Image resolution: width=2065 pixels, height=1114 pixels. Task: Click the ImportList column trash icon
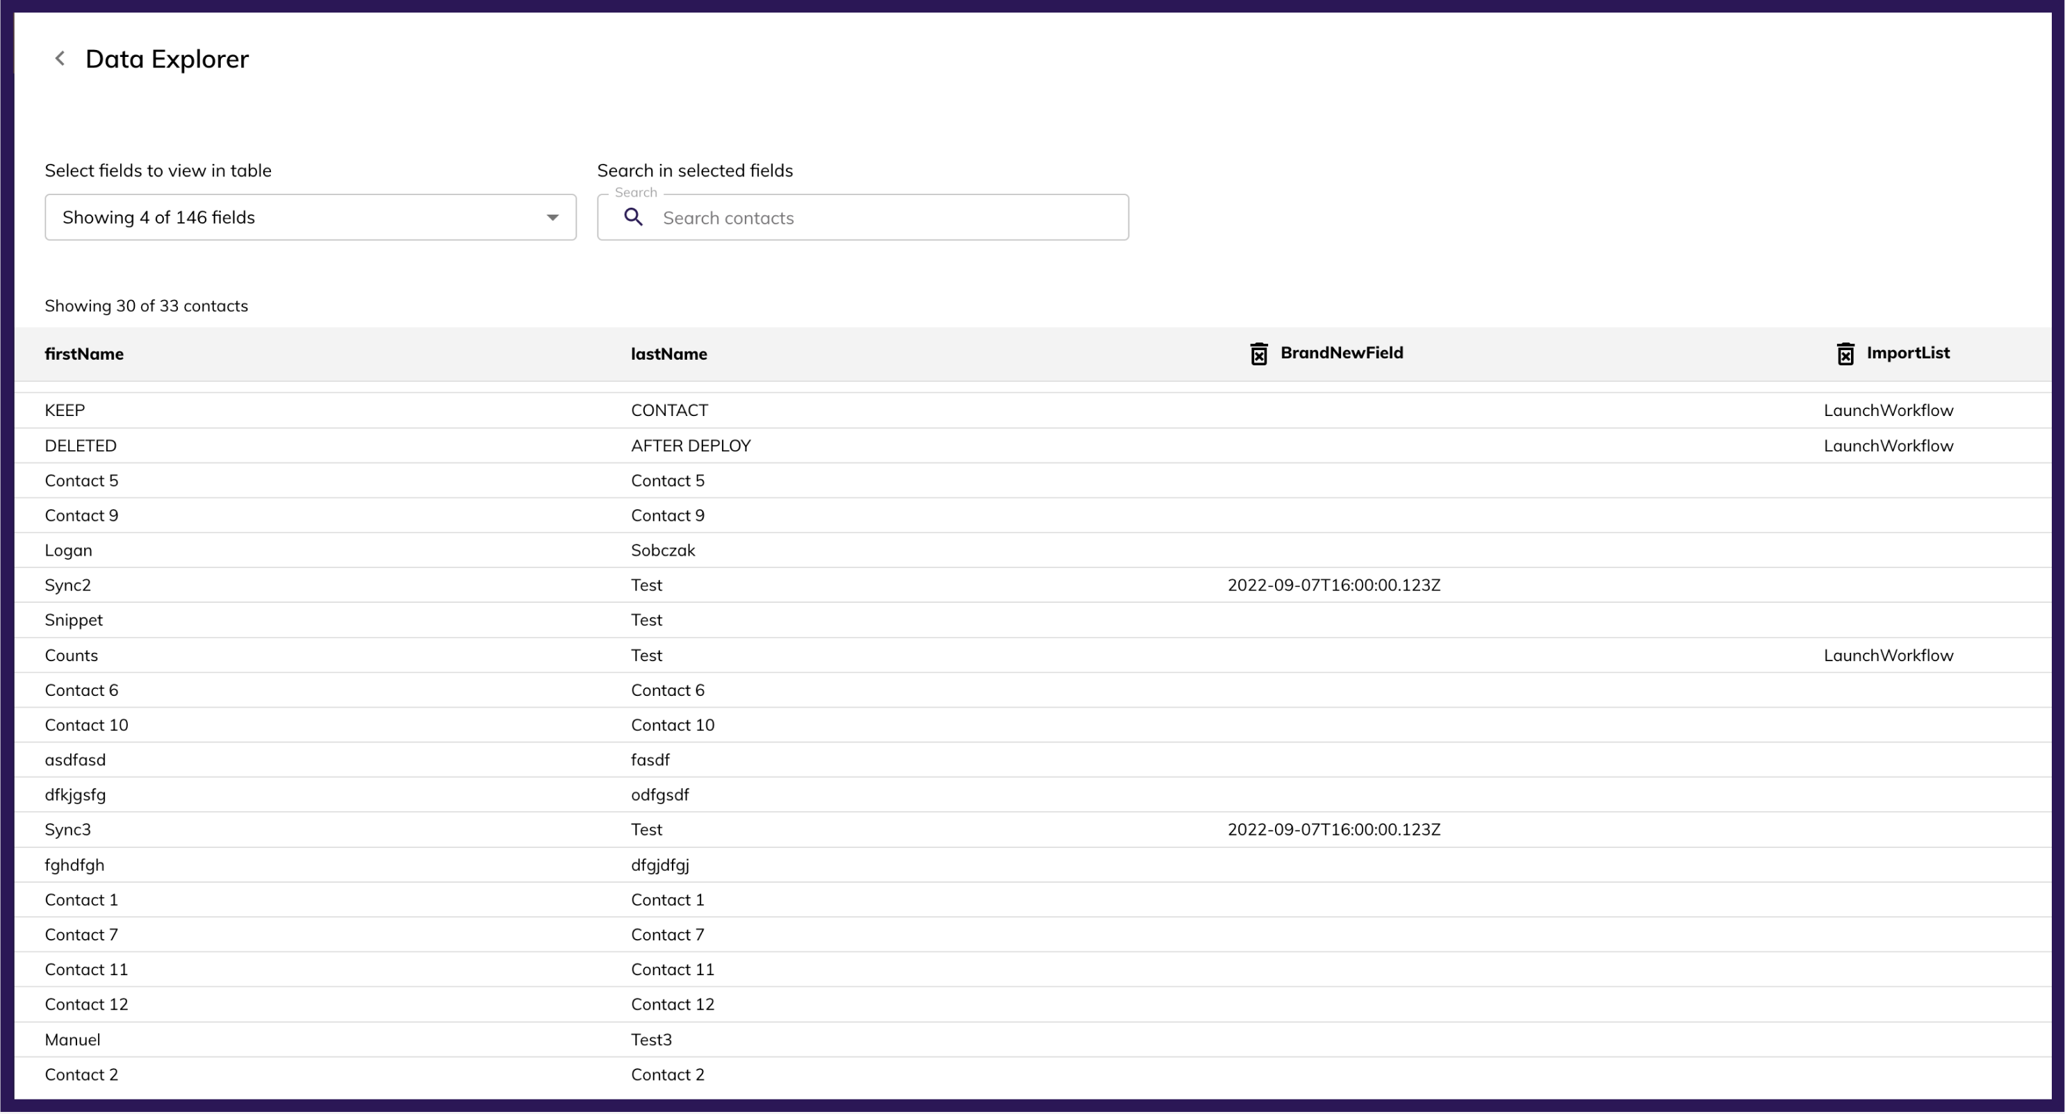(1845, 354)
